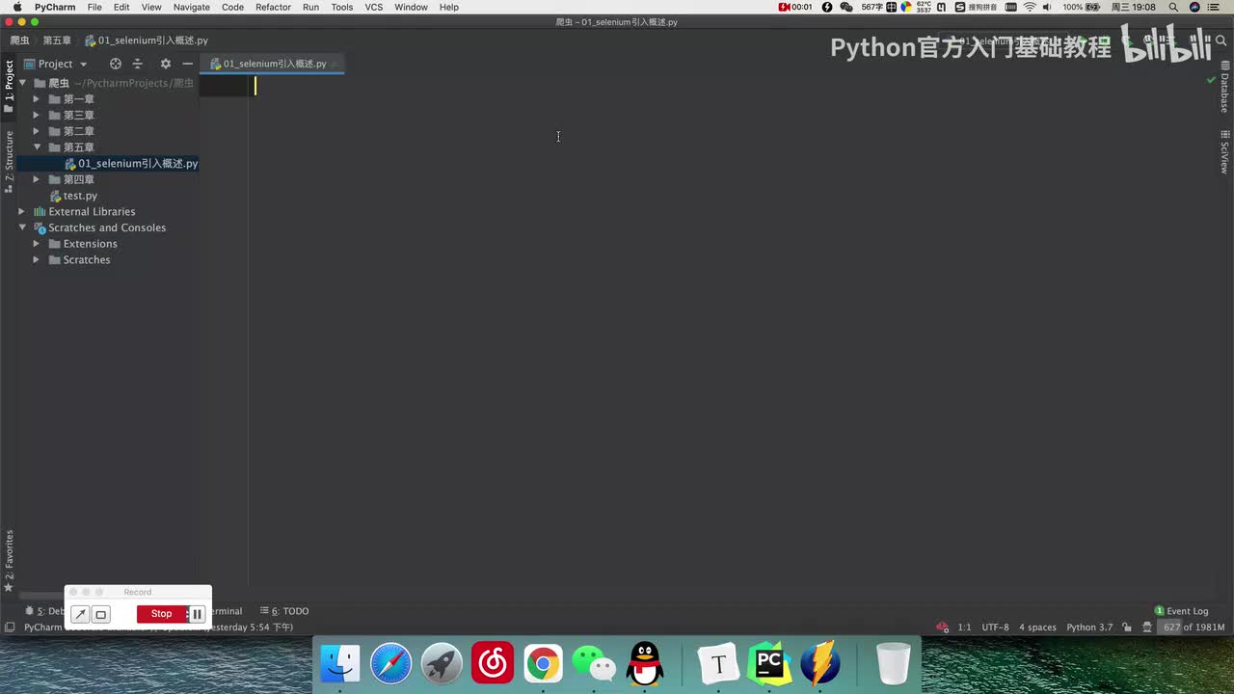Open the Run menu
1234x694 pixels.
coord(310,7)
